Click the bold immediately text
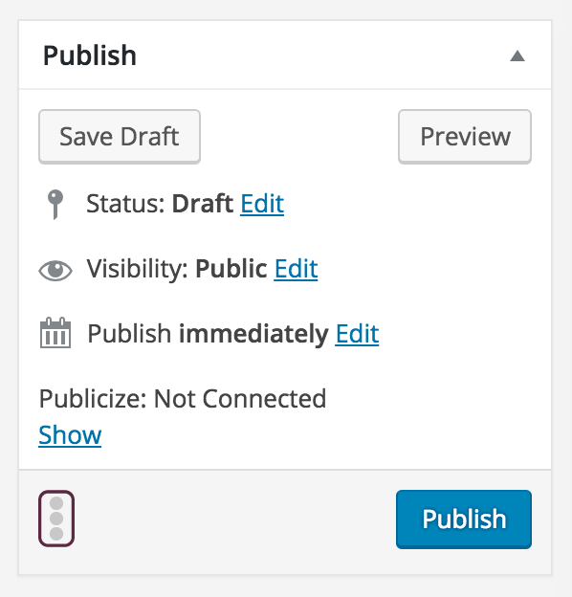This screenshot has width=572, height=597. tap(253, 334)
